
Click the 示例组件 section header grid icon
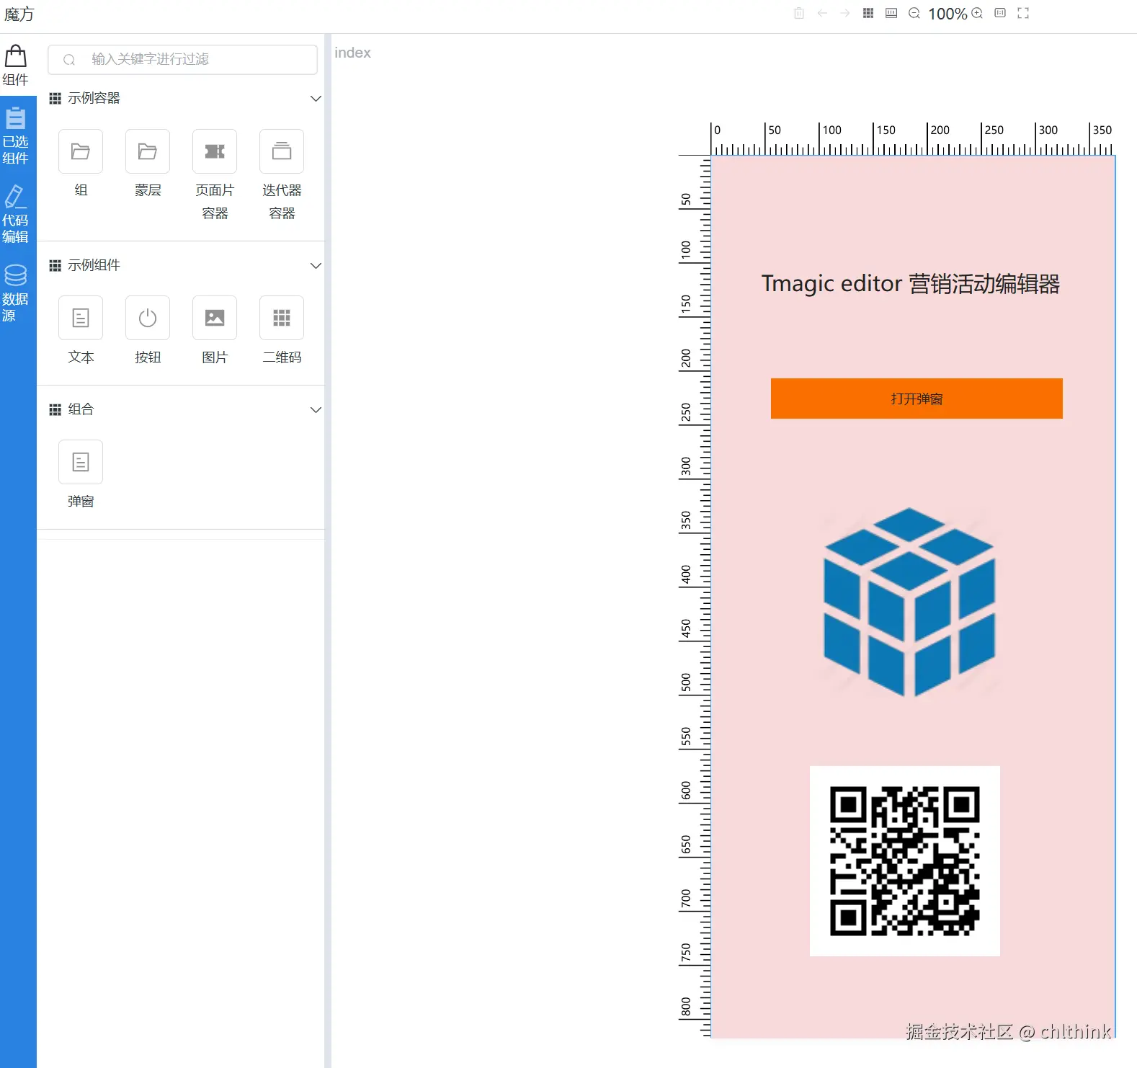[55, 266]
